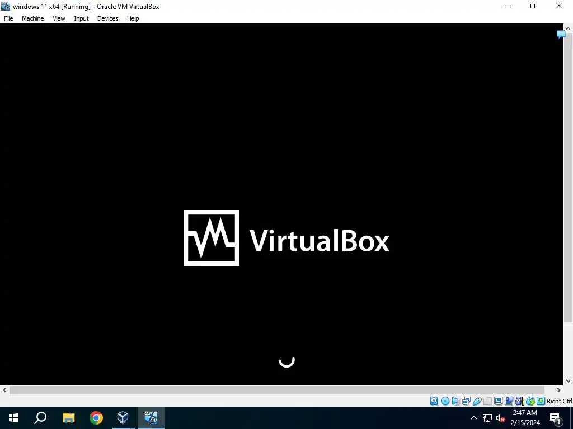Click the display status icon
573x429 pixels.
[498, 401]
